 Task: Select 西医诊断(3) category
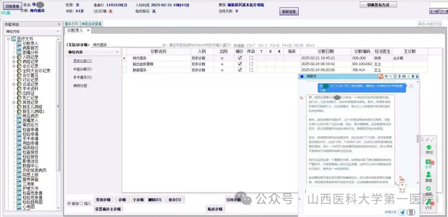point(82,61)
